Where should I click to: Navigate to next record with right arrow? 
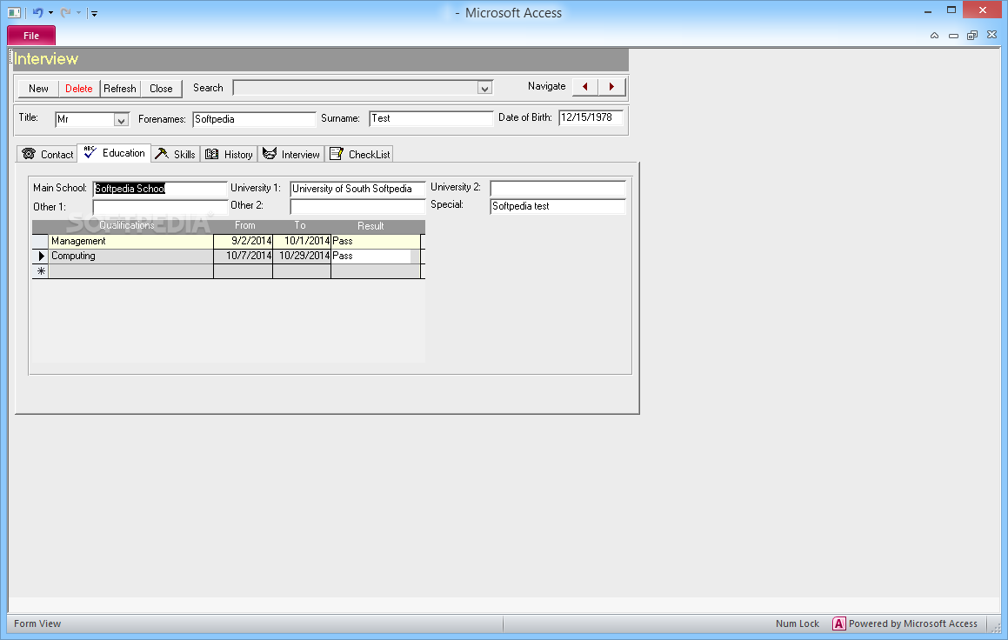coord(611,87)
